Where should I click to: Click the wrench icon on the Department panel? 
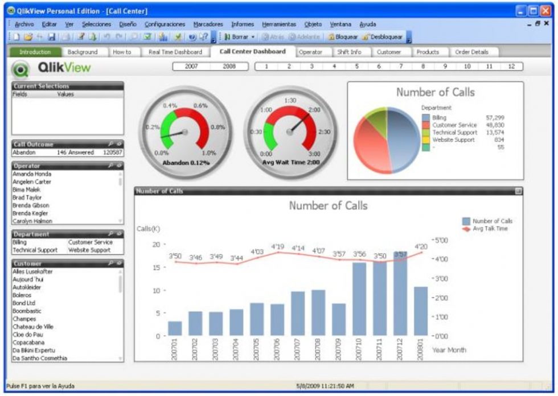click(x=112, y=234)
